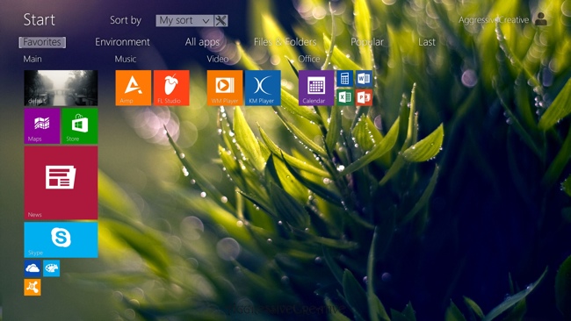Open the Desktop thumbnail tile
The height and width of the screenshot is (321, 571).
tap(61, 88)
